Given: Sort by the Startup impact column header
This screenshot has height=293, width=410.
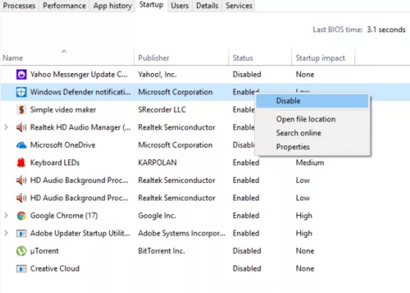Looking at the screenshot, I should tap(320, 58).
